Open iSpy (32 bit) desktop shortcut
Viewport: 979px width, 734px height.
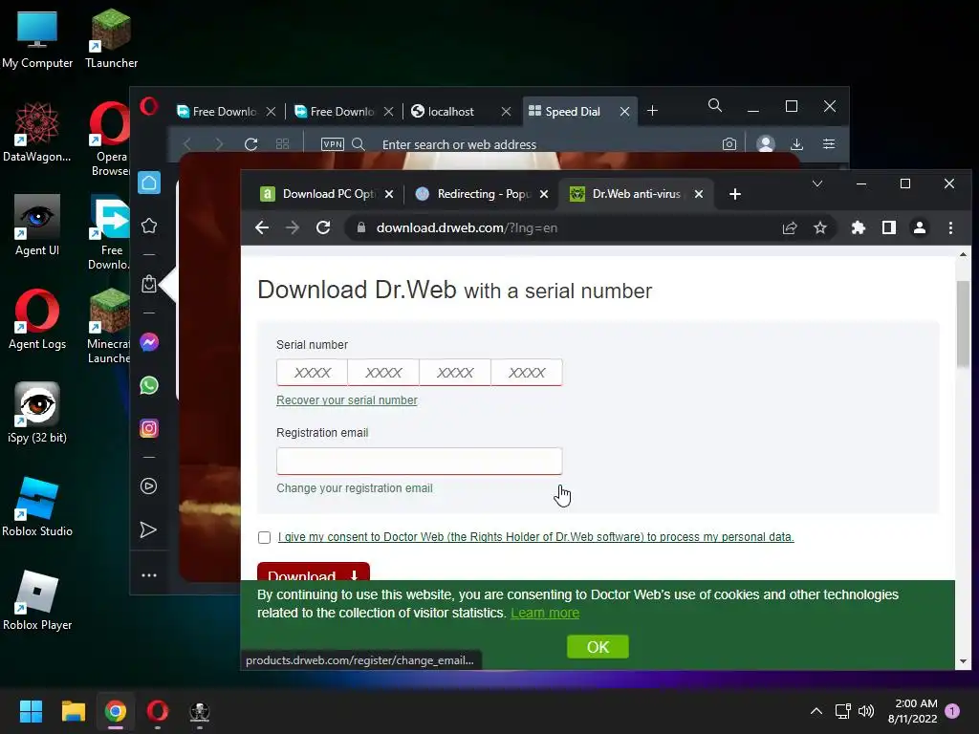(37, 413)
